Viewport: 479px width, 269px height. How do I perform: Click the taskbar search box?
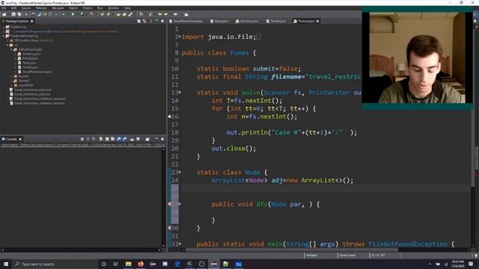tap(55, 264)
